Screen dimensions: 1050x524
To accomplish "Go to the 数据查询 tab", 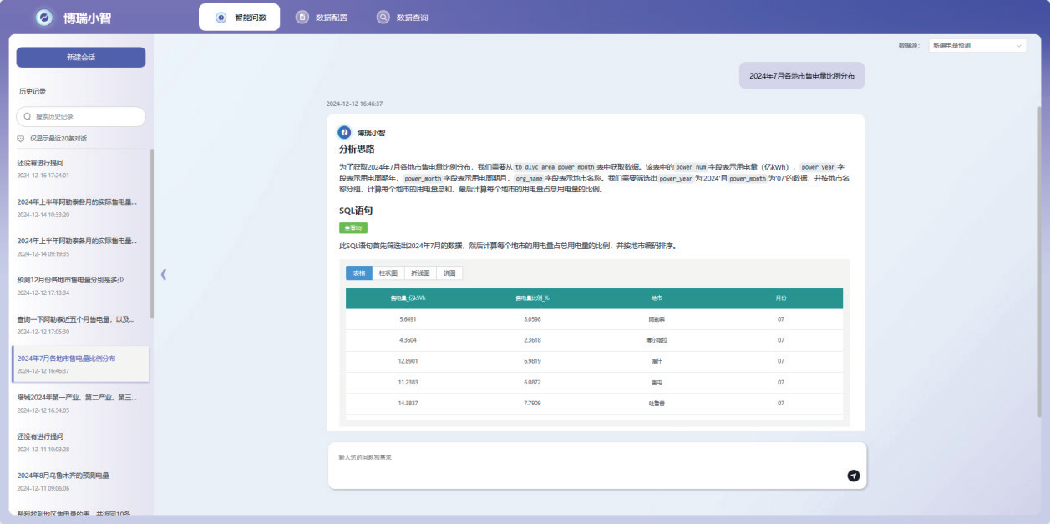I will [x=403, y=18].
